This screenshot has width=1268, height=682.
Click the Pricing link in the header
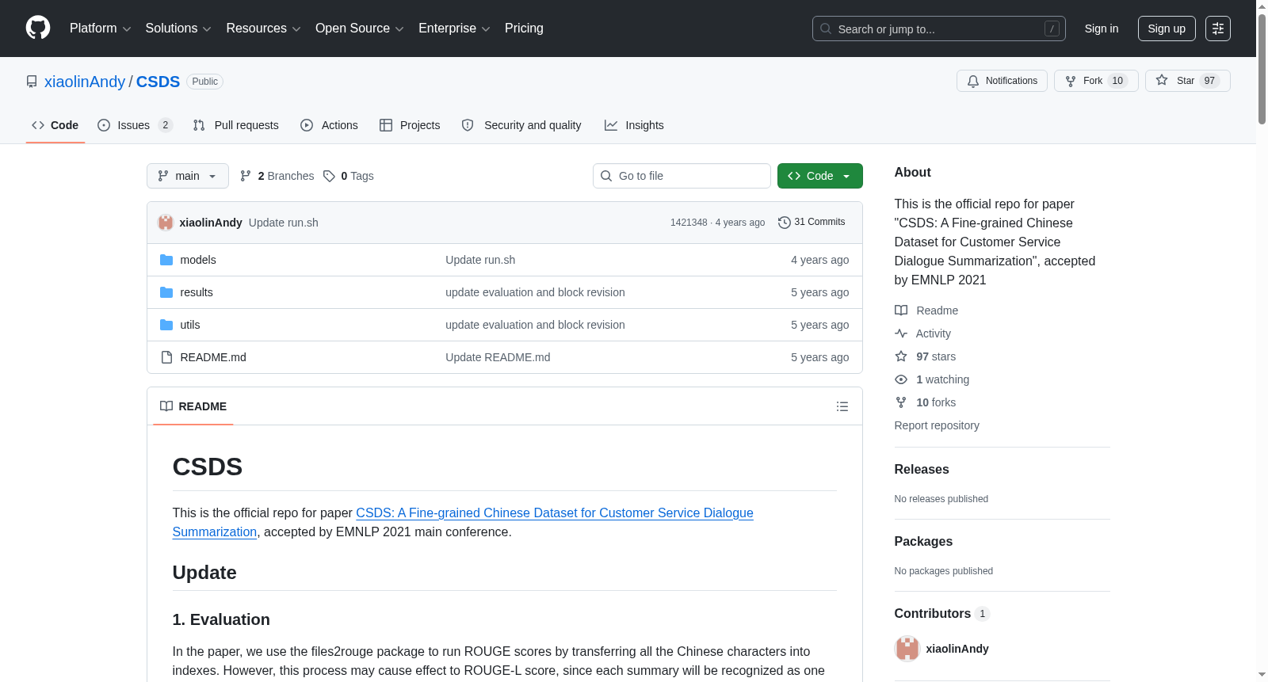[524, 29]
